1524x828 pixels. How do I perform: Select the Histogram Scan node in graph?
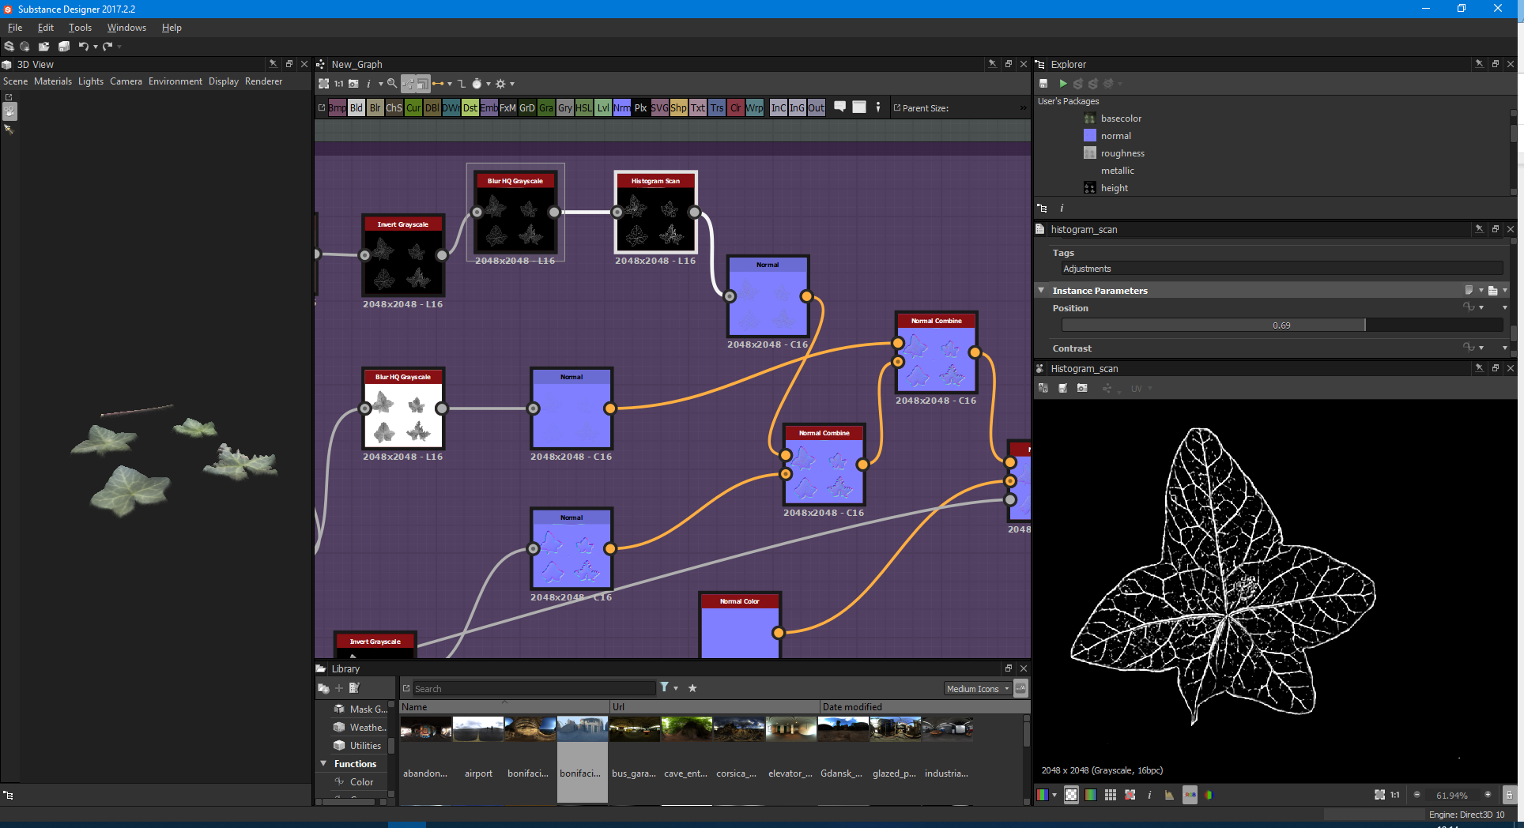click(x=655, y=212)
